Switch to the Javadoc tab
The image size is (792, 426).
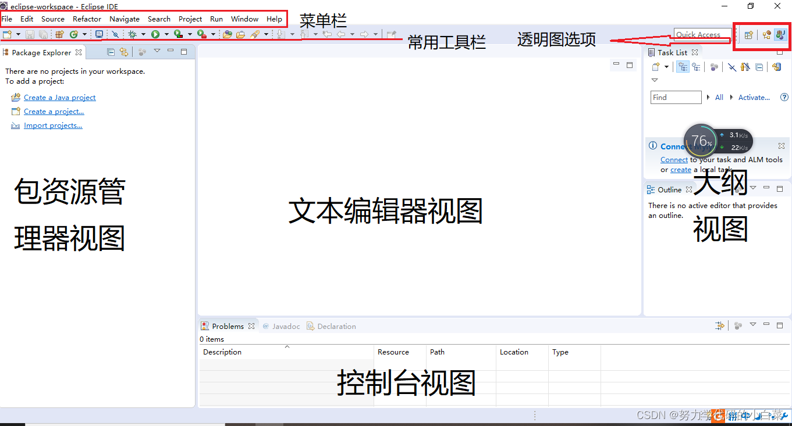(x=285, y=326)
